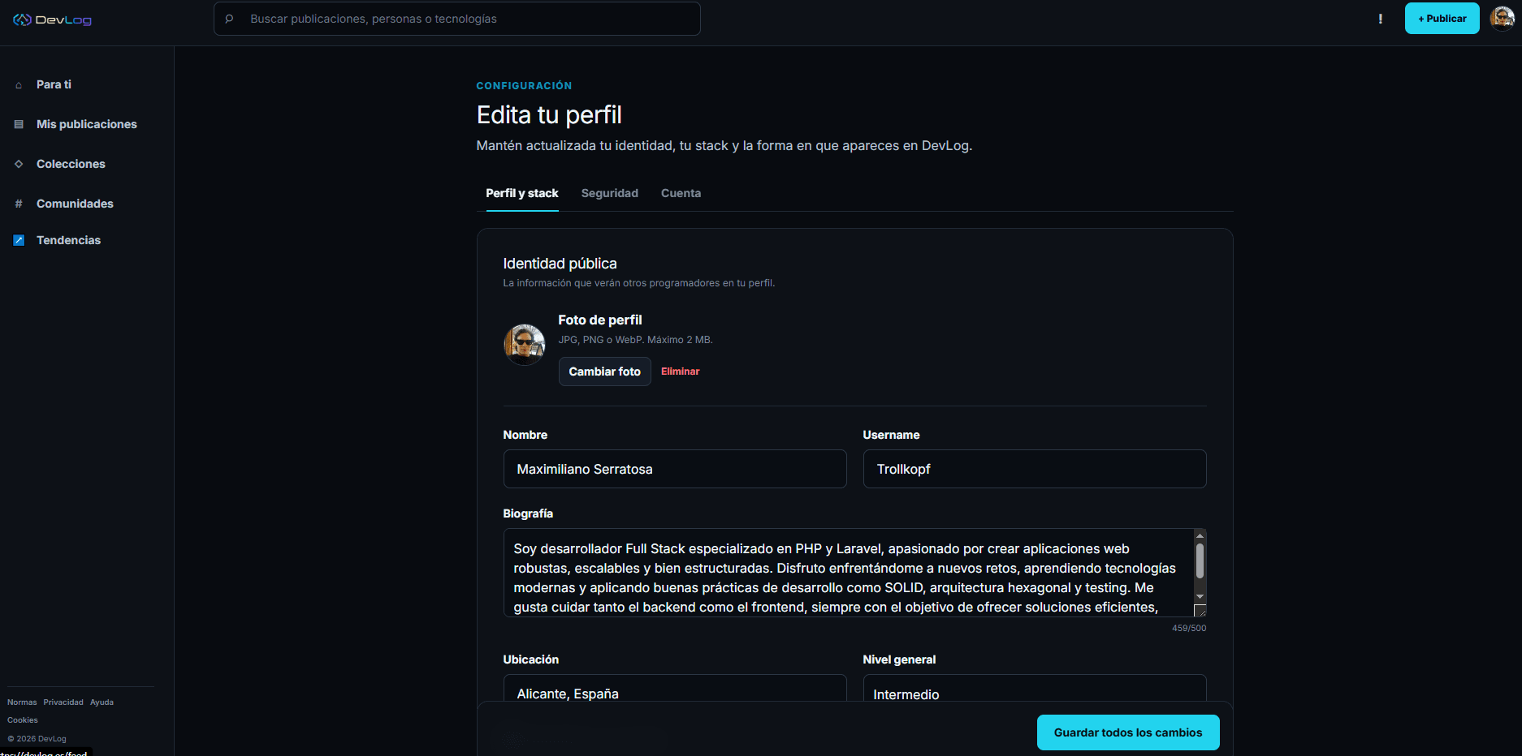Switch to the Seguridad tab
This screenshot has width=1522, height=756.
(x=609, y=193)
